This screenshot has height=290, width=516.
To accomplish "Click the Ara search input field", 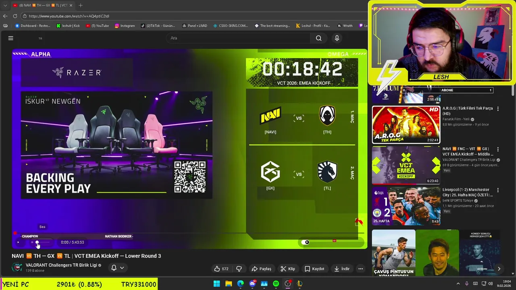I will (x=238, y=38).
